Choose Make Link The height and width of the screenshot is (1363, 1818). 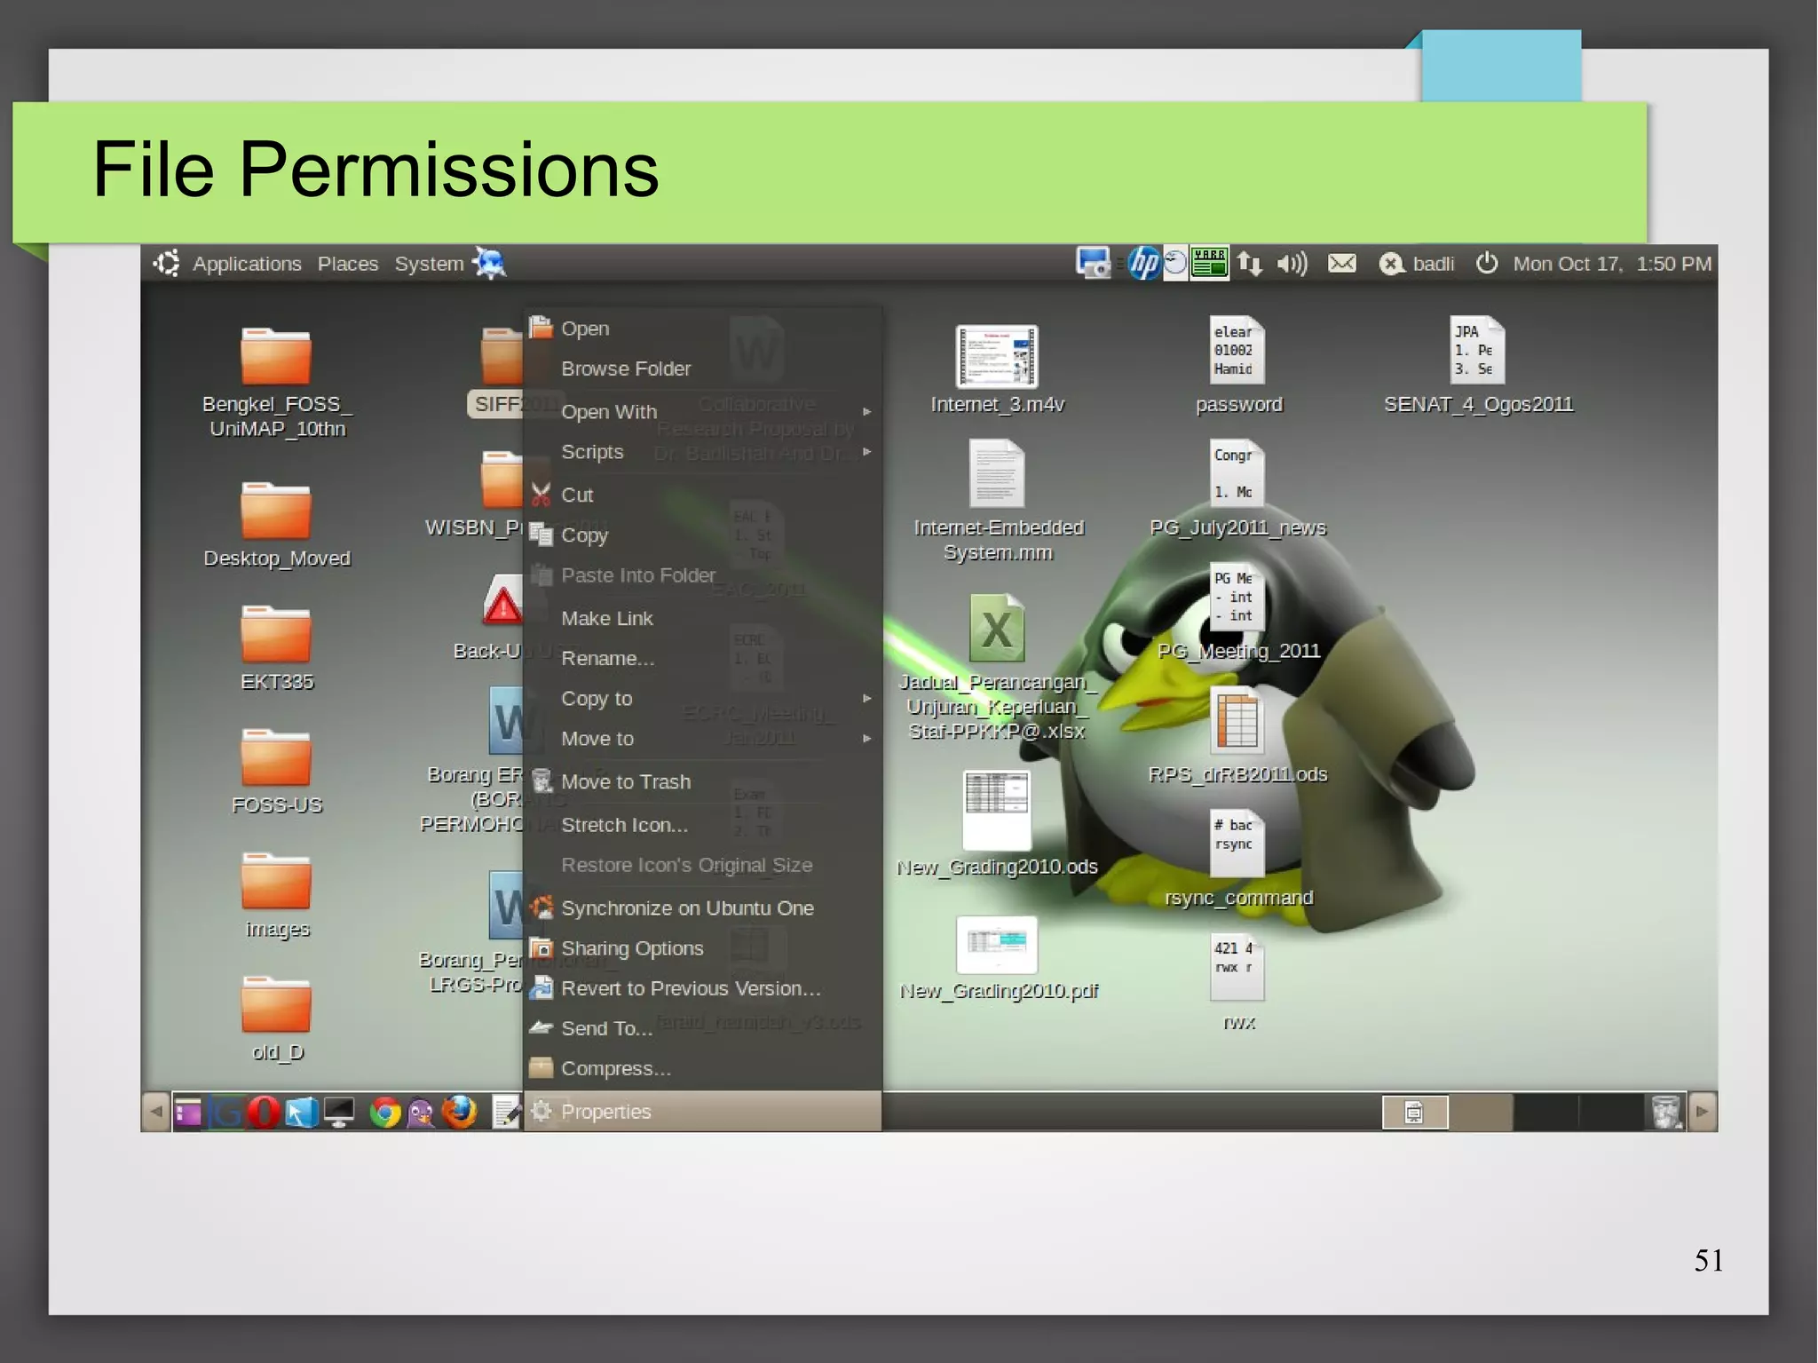pyautogui.click(x=702, y=618)
